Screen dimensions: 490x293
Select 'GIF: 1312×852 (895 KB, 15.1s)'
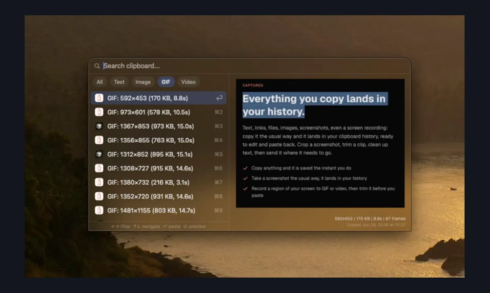[159, 154]
